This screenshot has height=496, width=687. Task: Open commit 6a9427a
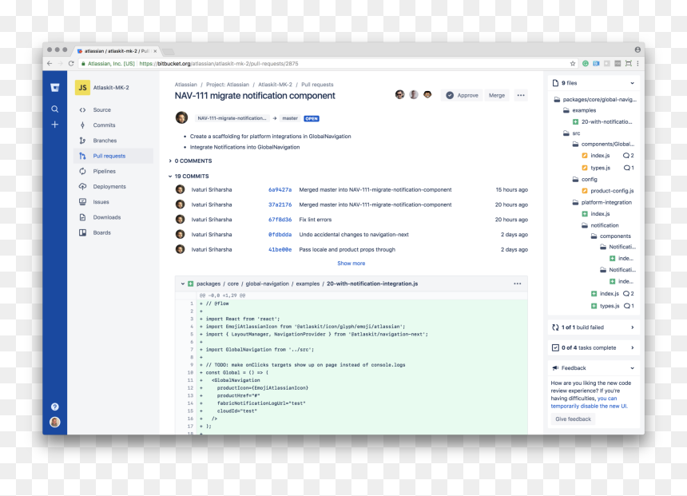pos(280,190)
